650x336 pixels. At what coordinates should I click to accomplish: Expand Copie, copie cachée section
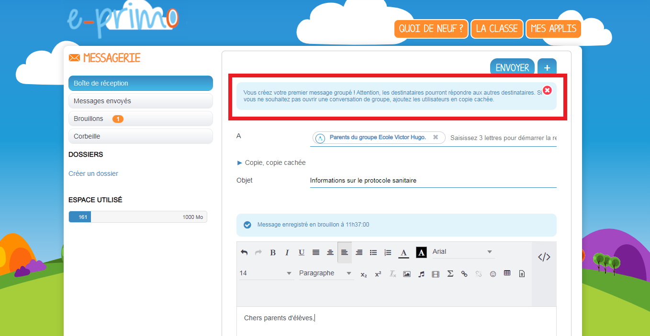pyautogui.click(x=271, y=163)
